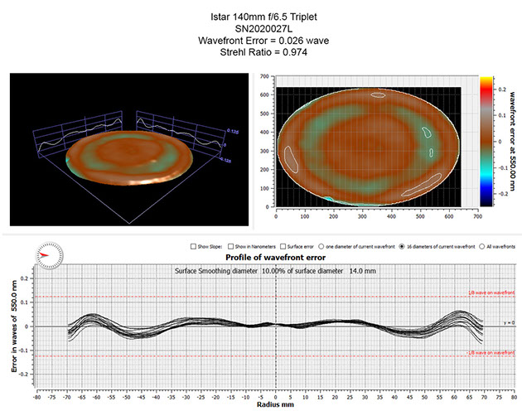This screenshot has height=411, width=522.
Task: Click the Istar 140mm f/6.5 Triplet title
Action: 261,14
